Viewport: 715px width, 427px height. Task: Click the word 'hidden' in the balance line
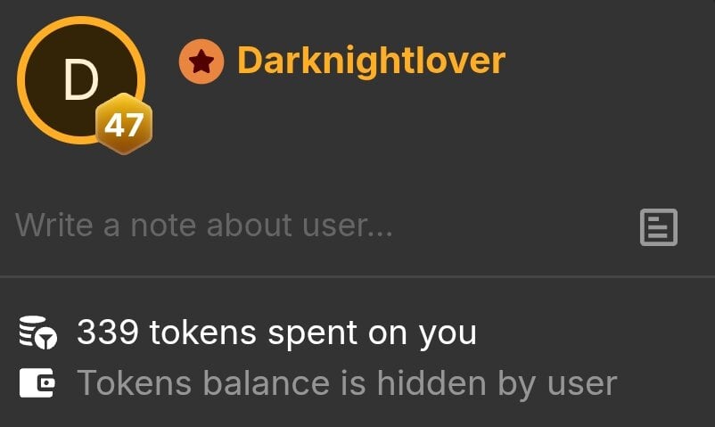pos(431,382)
